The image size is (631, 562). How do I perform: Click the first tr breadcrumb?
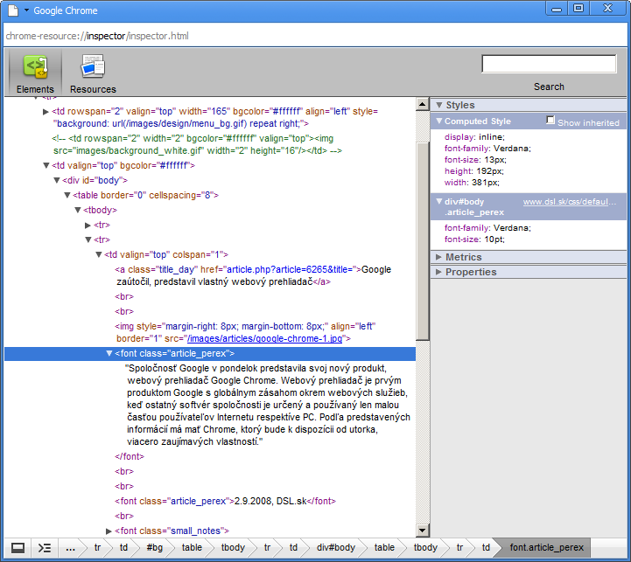coord(97,547)
